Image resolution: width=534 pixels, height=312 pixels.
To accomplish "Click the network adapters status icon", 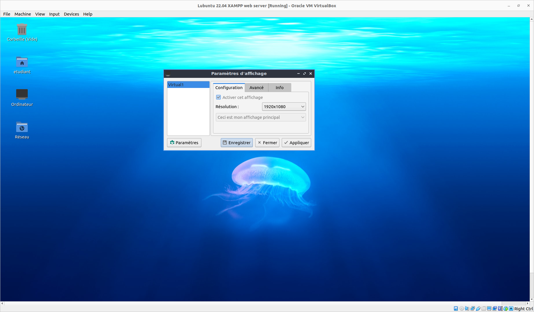I will (x=472, y=309).
